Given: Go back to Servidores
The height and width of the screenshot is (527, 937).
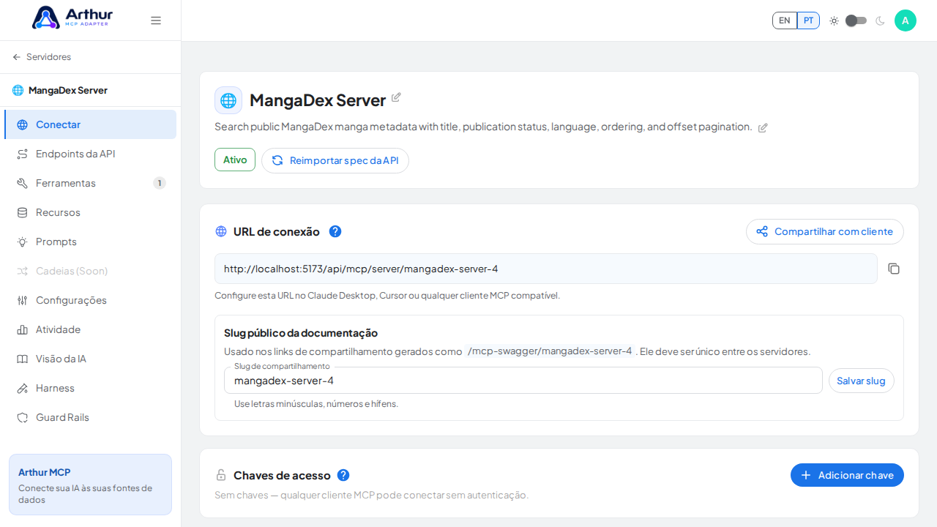Looking at the screenshot, I should (42, 57).
